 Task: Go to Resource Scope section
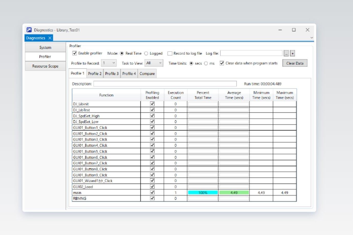tap(45, 66)
